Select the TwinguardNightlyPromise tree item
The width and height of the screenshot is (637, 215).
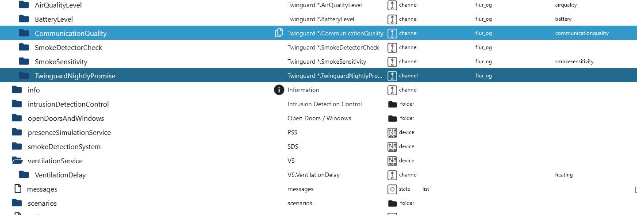tap(75, 76)
